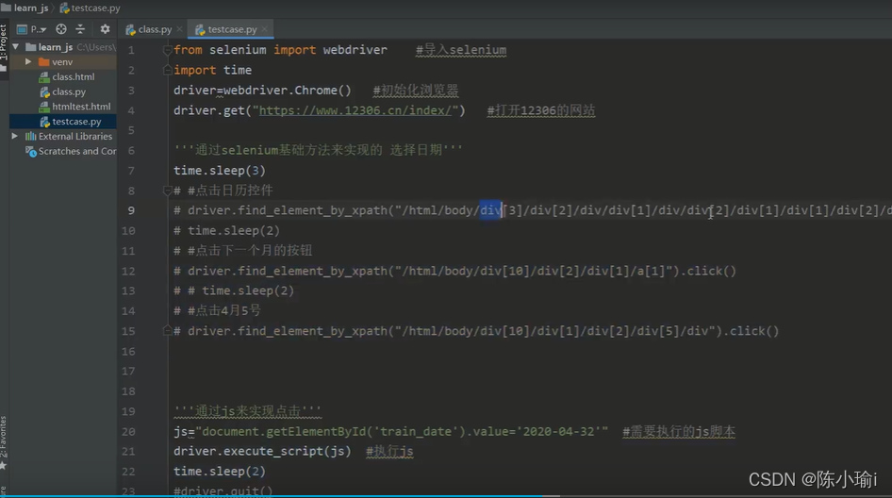The image size is (892, 498).
Task: Click the #执行js comment
Action: pos(389,452)
